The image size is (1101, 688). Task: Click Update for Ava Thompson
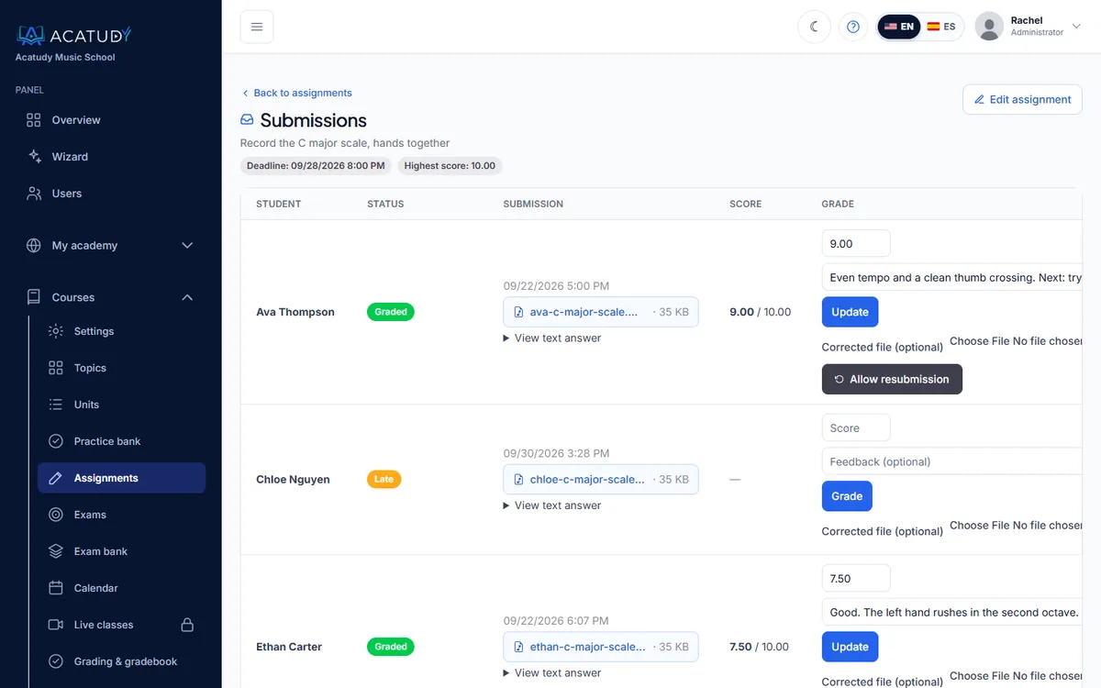click(x=850, y=312)
